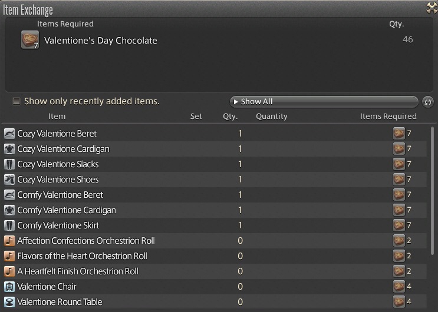The image size is (438, 312).
Task: Click the Valentione's Day Chocolate icon at top
Action: [29, 40]
